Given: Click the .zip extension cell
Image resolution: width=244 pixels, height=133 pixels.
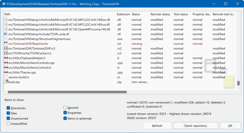Looking at the screenshot, I should pyautogui.click(x=119, y=82).
